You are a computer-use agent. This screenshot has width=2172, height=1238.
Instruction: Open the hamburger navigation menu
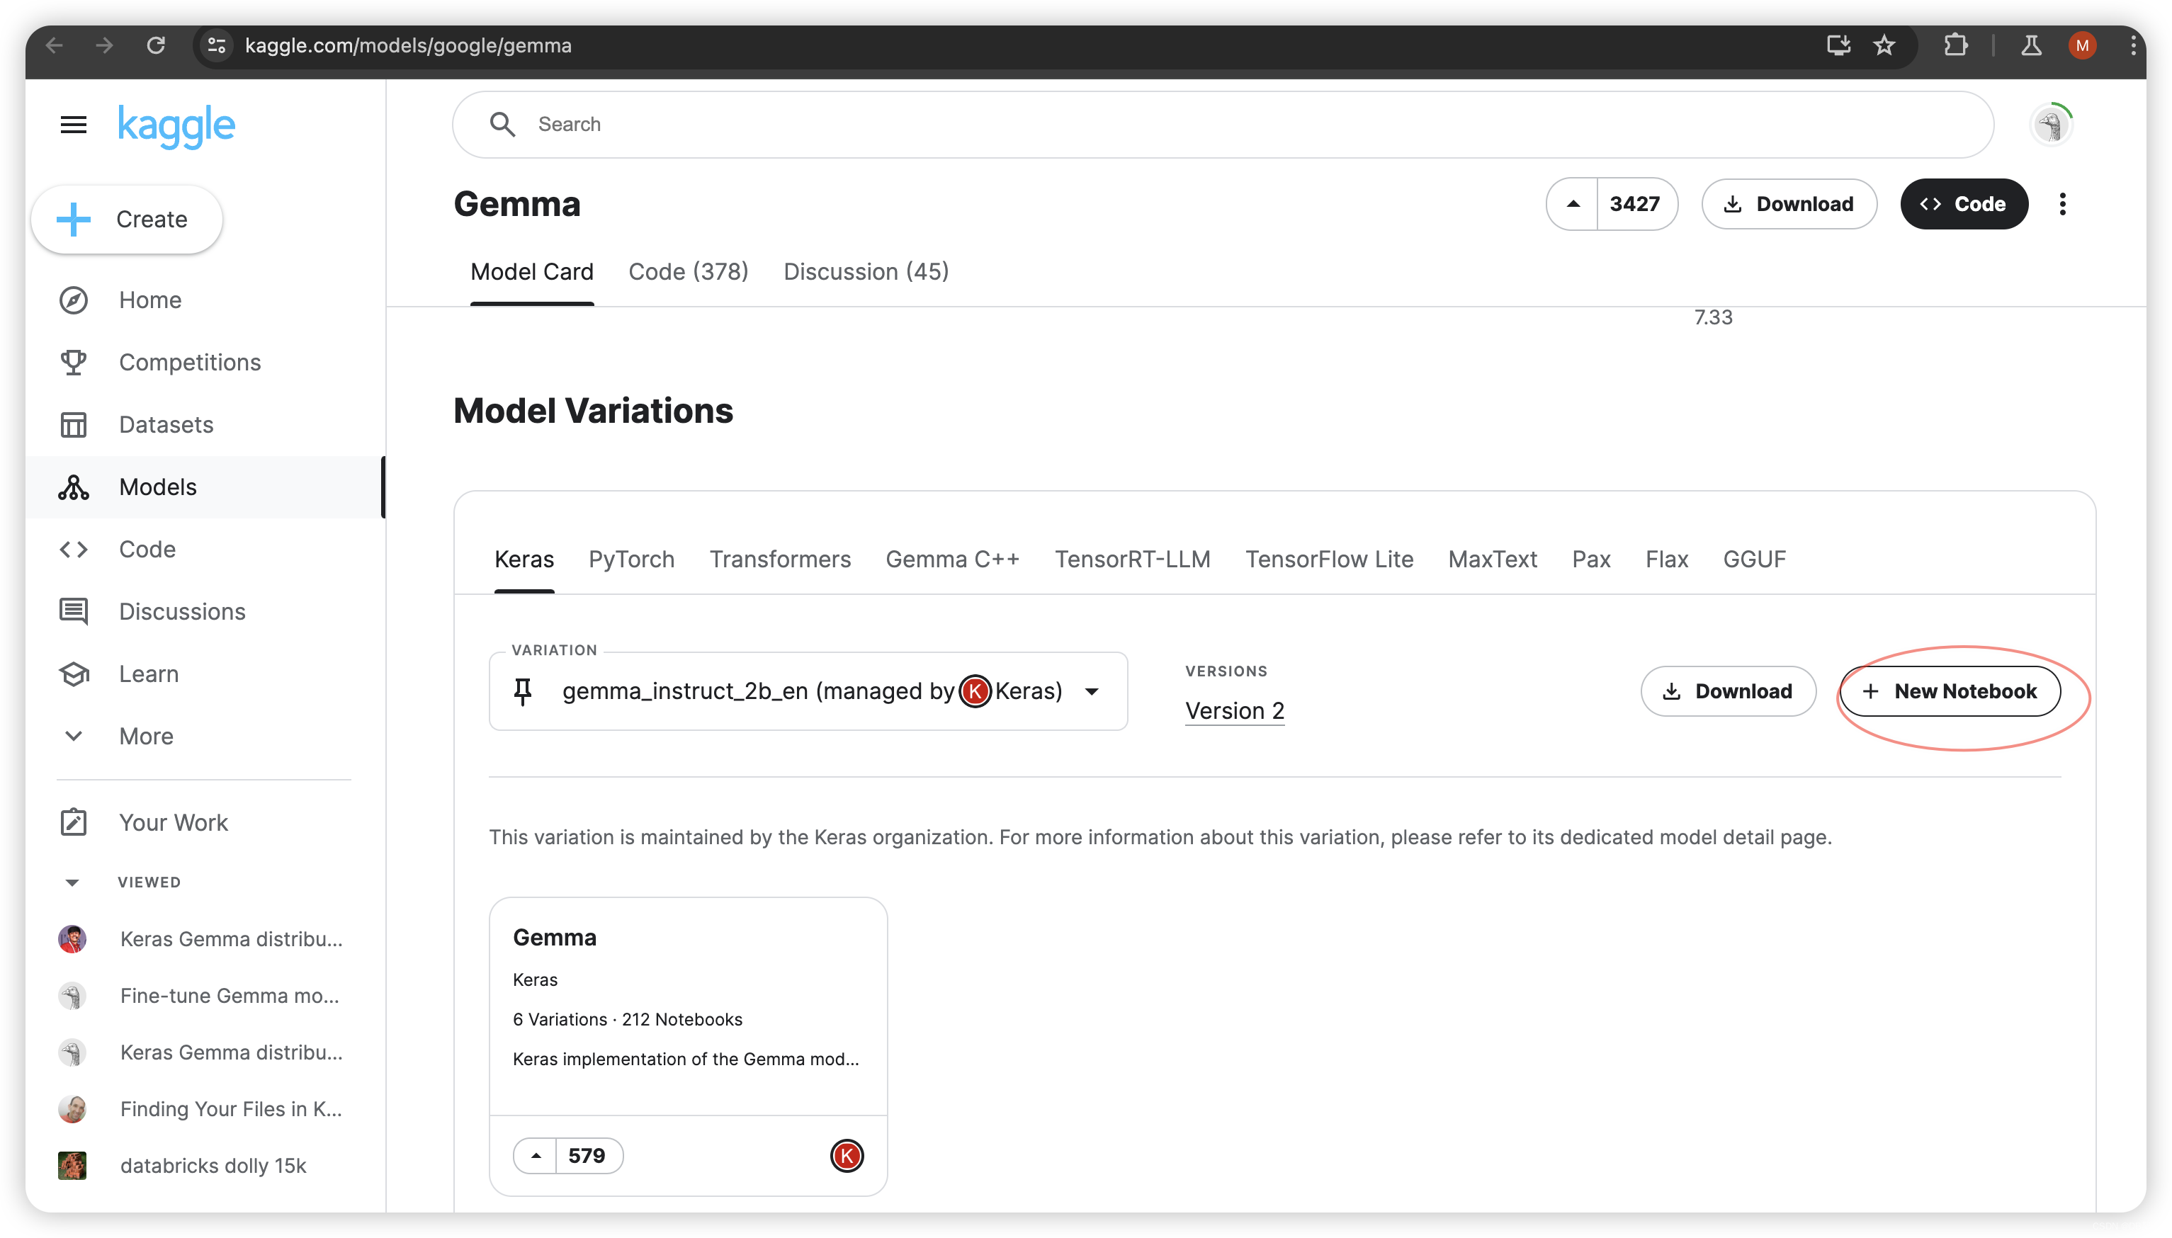click(x=73, y=125)
